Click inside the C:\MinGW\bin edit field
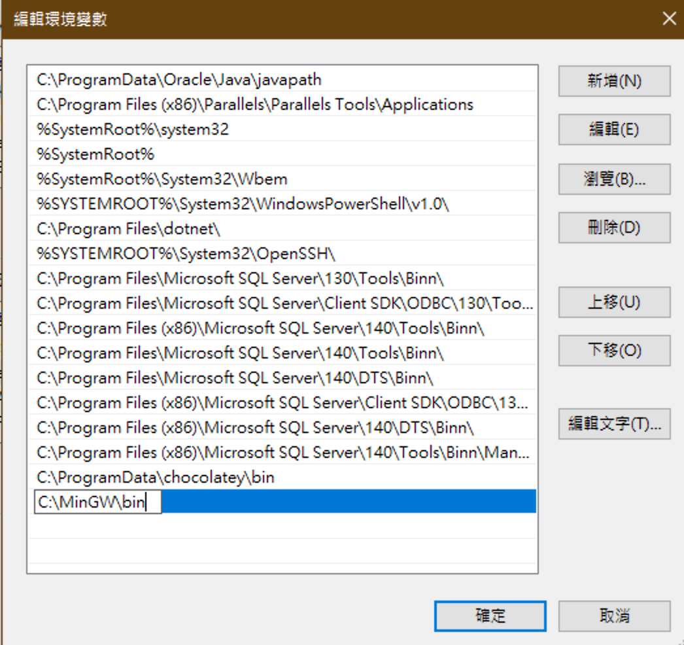 (97, 502)
